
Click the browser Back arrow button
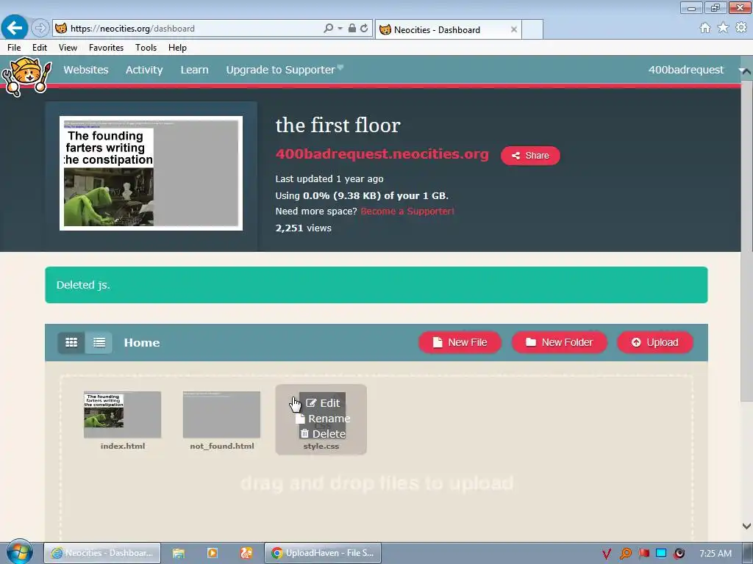(x=15, y=28)
